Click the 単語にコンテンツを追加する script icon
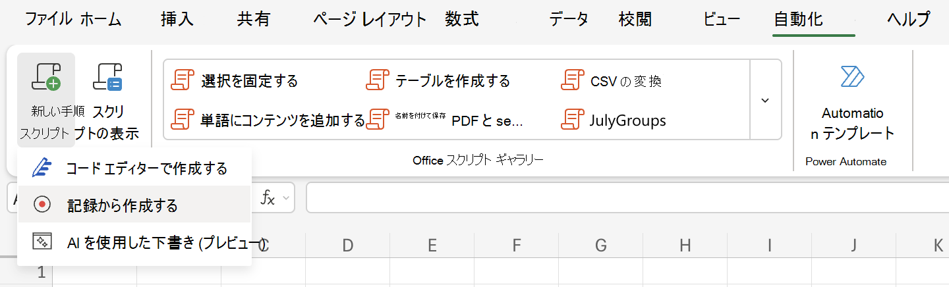 coord(182,120)
